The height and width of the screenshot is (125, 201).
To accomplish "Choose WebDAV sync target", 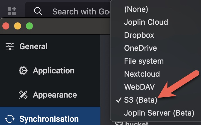I will (140, 87).
